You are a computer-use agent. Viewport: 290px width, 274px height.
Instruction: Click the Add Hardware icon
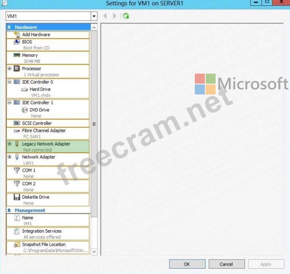tap(17, 34)
